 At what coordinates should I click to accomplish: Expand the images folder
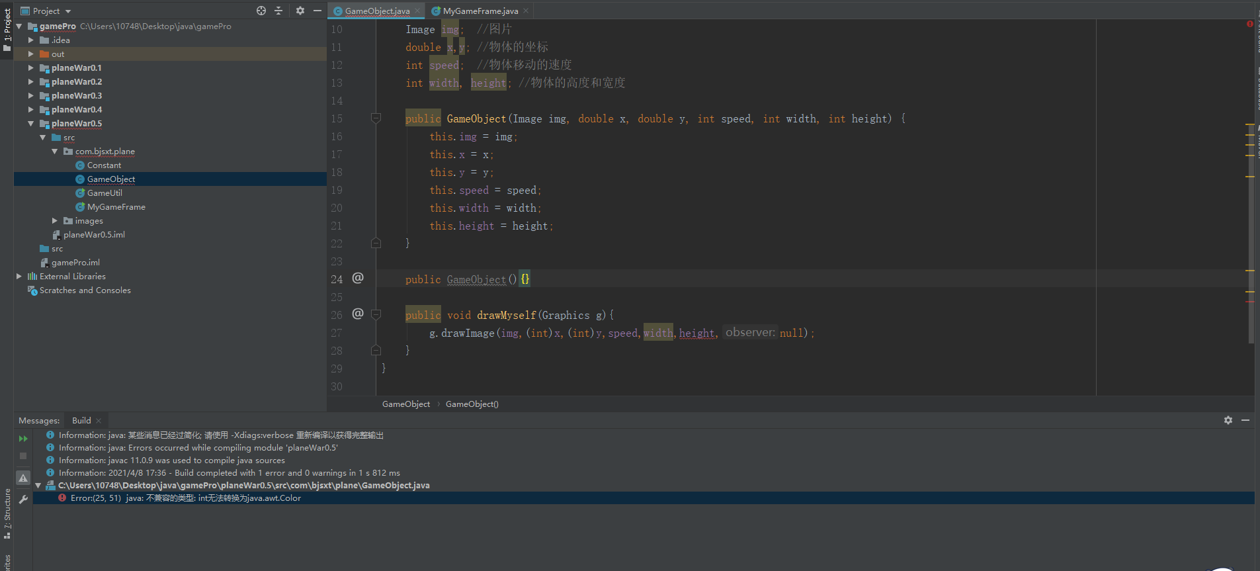click(x=55, y=221)
